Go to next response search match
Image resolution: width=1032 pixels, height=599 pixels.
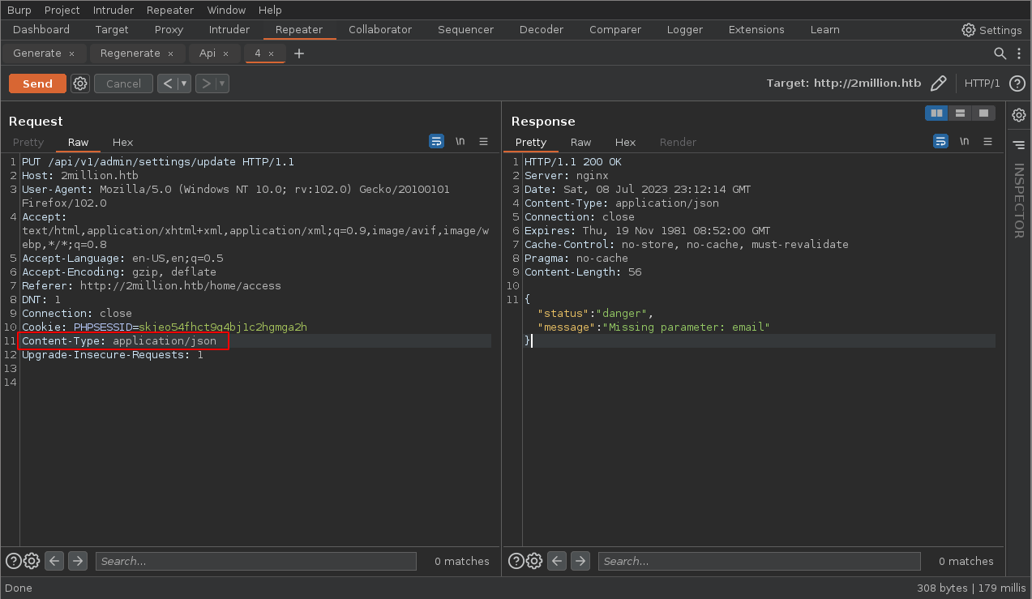click(x=580, y=560)
